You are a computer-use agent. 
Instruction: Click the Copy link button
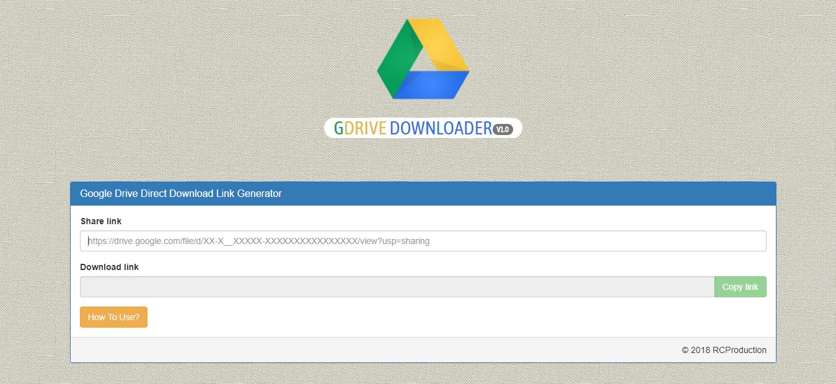740,287
